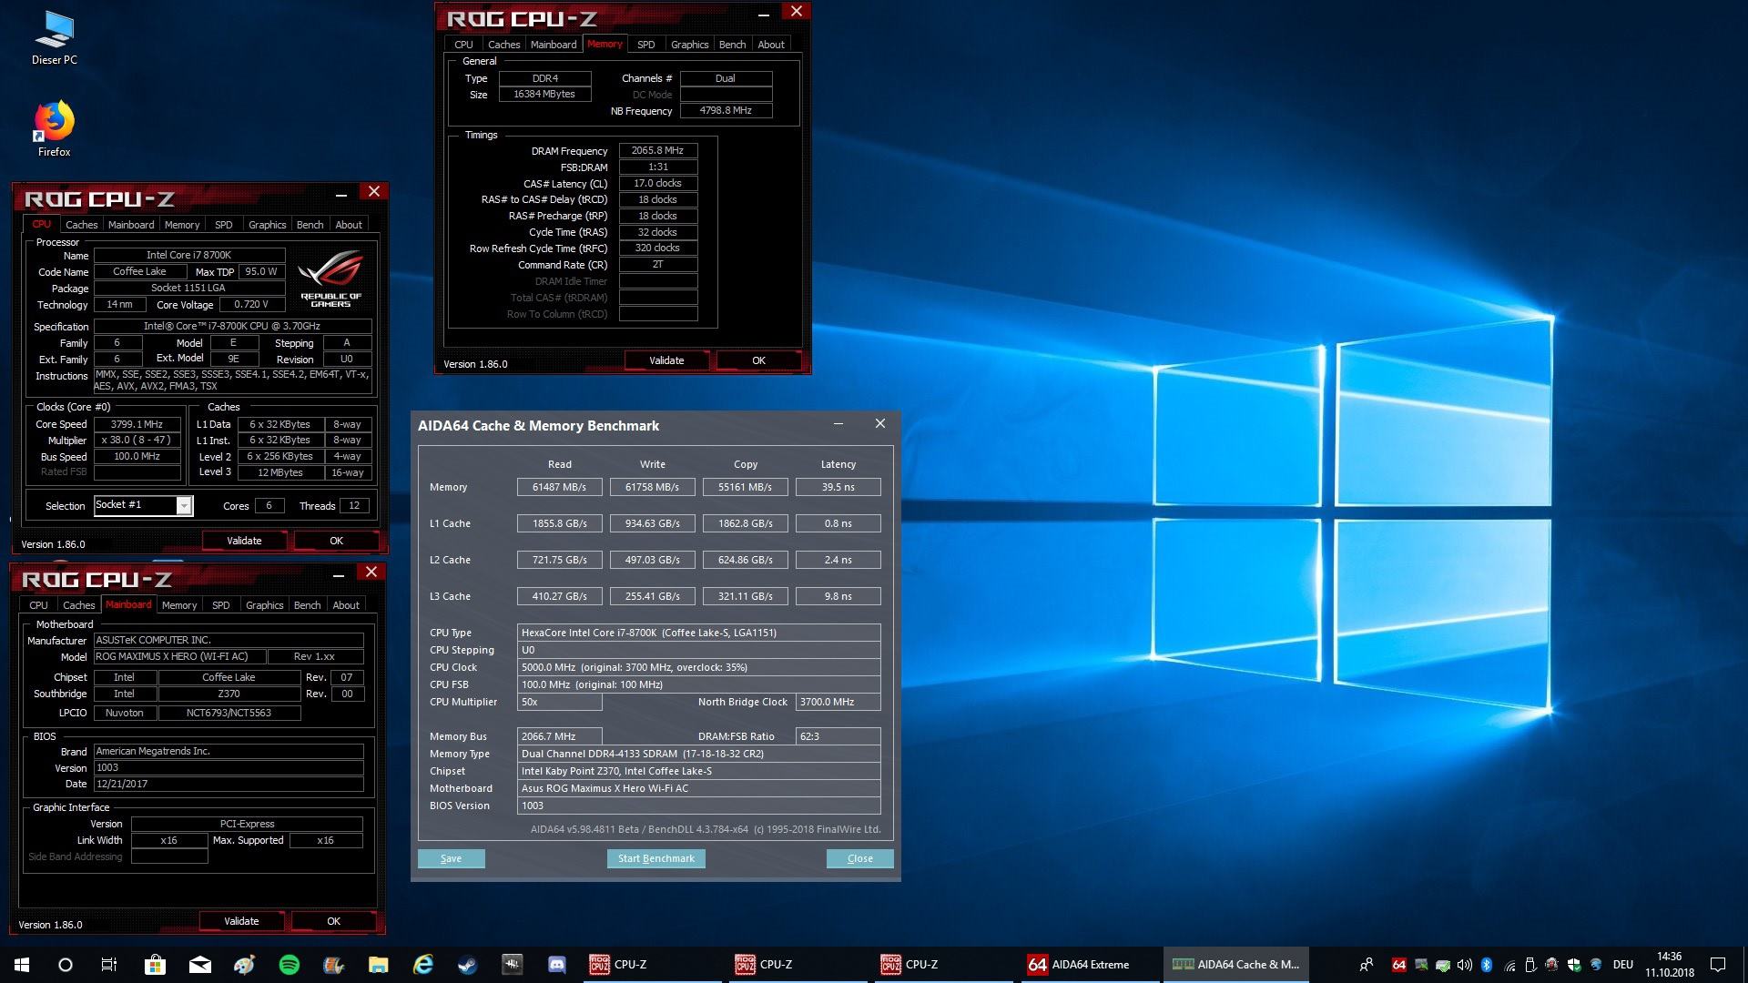Open Microsoft Store taskbar icon
1748x983 pixels.
[x=155, y=965]
